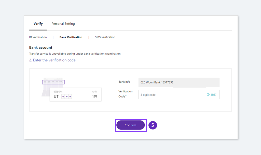The image size is (261, 155).
Task: Click the Bank Verification step label
Action: click(71, 37)
